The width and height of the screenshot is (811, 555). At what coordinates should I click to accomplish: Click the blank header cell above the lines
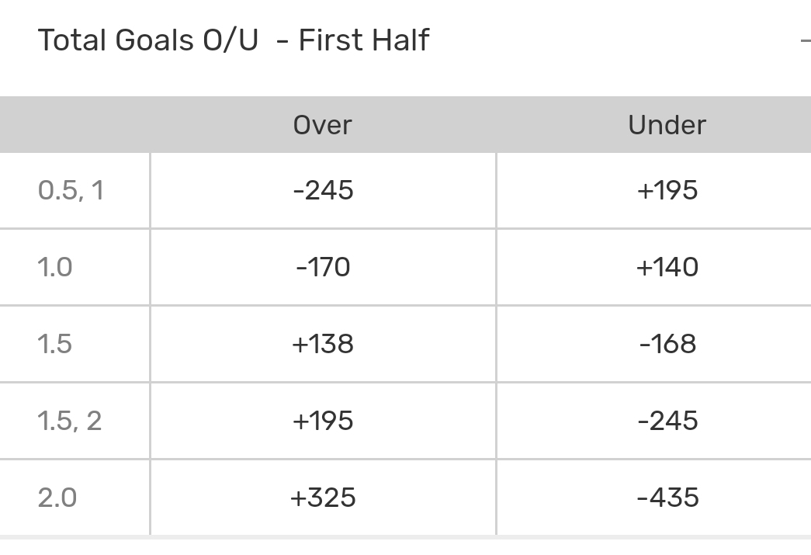pyautogui.click(x=75, y=125)
